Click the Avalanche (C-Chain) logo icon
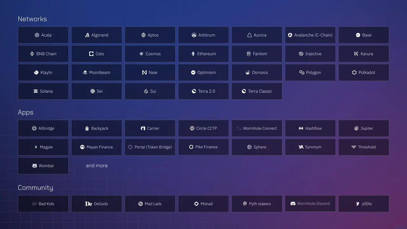Screen dimensions: 407x229 pos(290,35)
